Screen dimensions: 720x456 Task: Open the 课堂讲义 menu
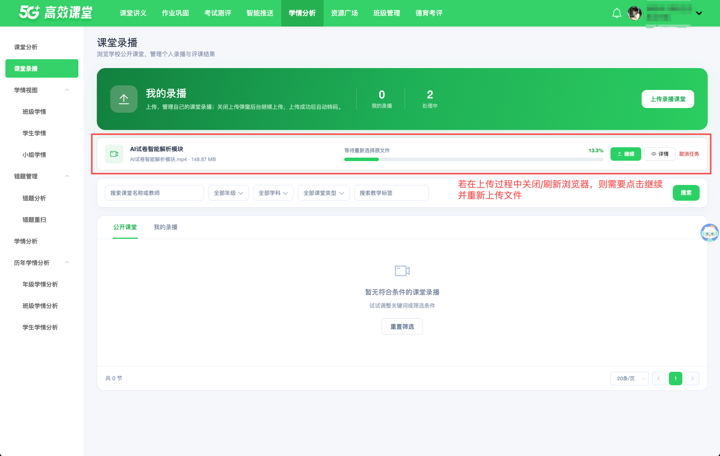(133, 13)
